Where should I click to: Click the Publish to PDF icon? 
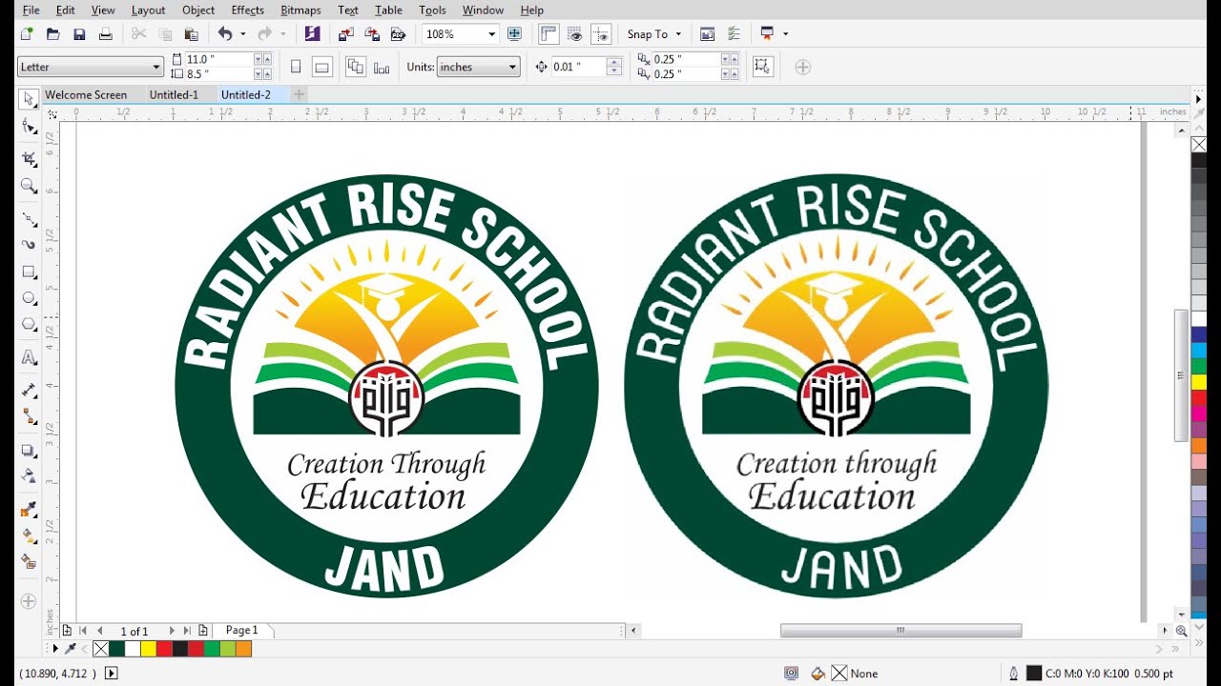point(399,34)
